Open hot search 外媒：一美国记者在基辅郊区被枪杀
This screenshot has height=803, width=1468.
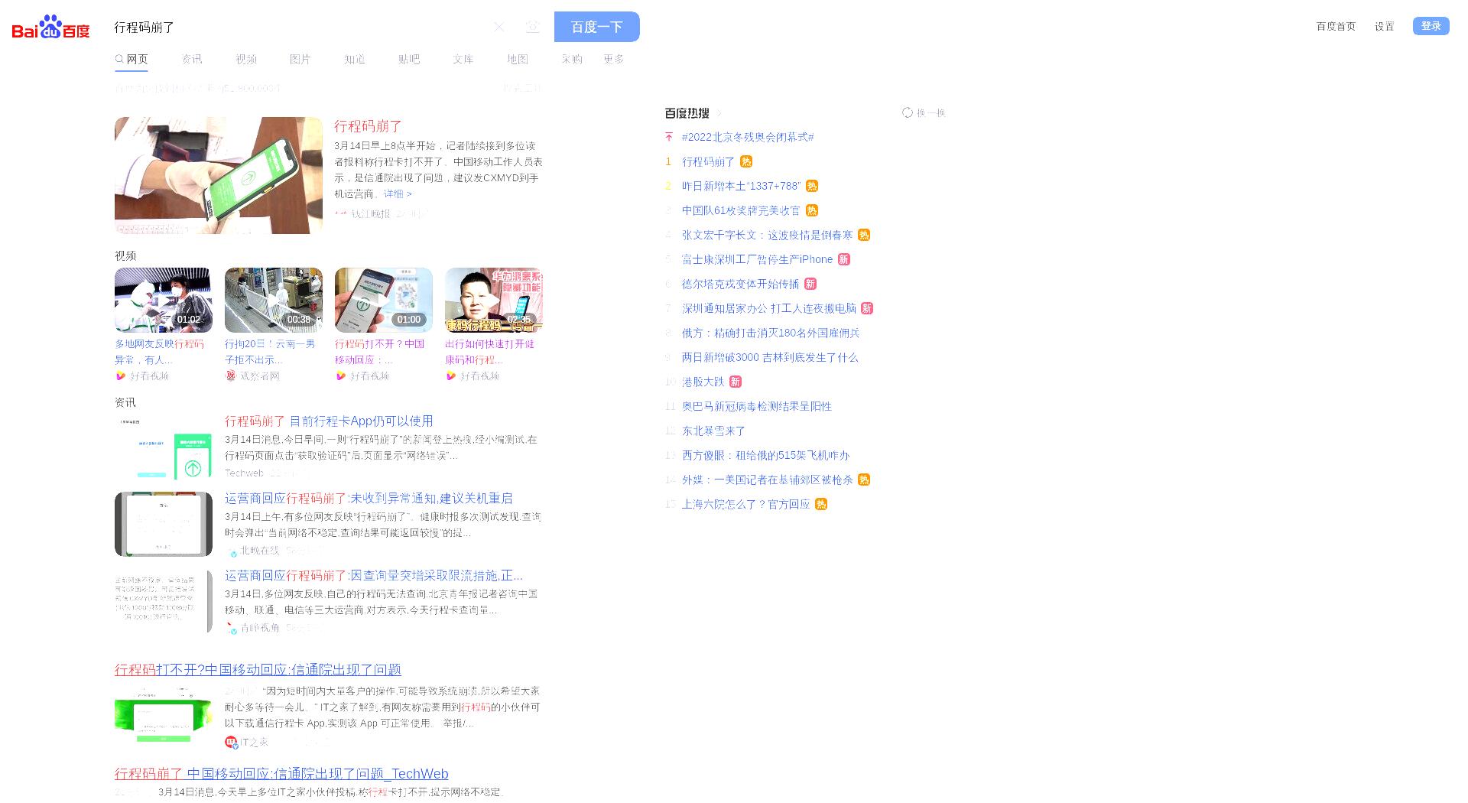[768, 480]
